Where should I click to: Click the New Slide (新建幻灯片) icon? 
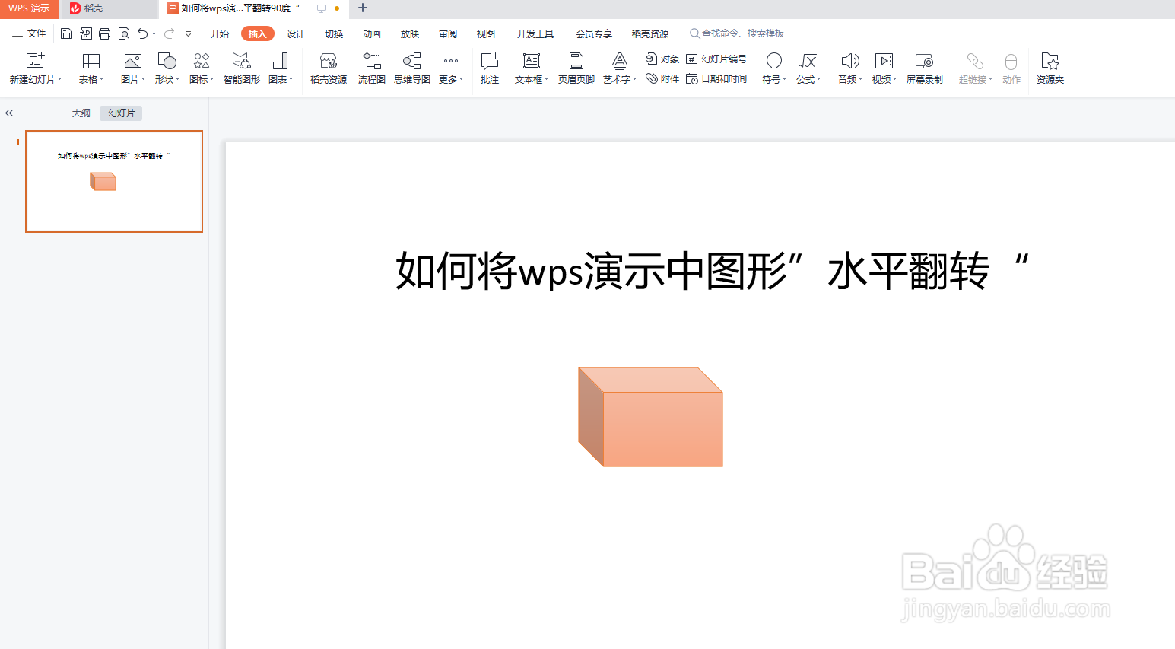[x=36, y=61]
